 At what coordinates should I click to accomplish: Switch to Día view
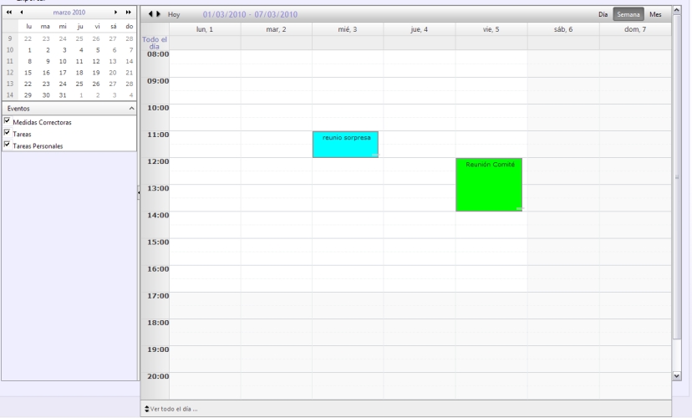tap(603, 14)
